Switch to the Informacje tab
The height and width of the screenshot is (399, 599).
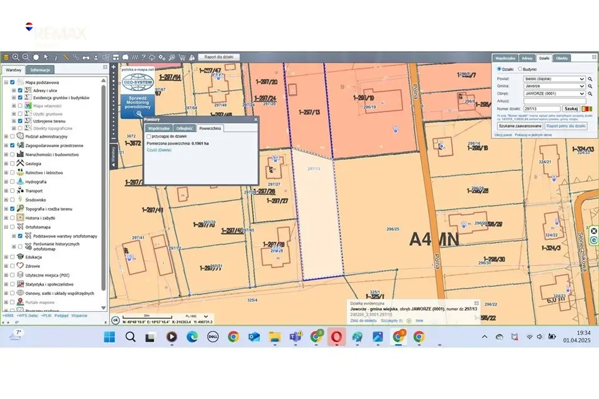coord(40,70)
